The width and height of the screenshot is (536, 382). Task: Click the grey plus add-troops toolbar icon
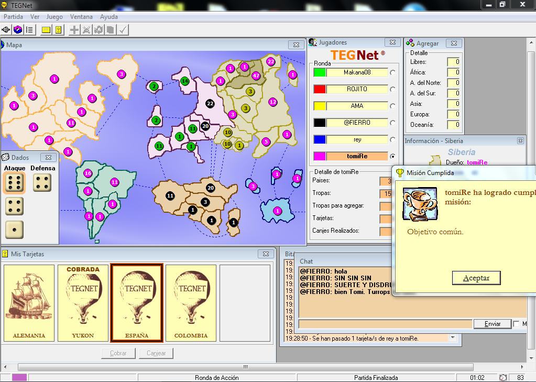pyautogui.click(x=74, y=30)
